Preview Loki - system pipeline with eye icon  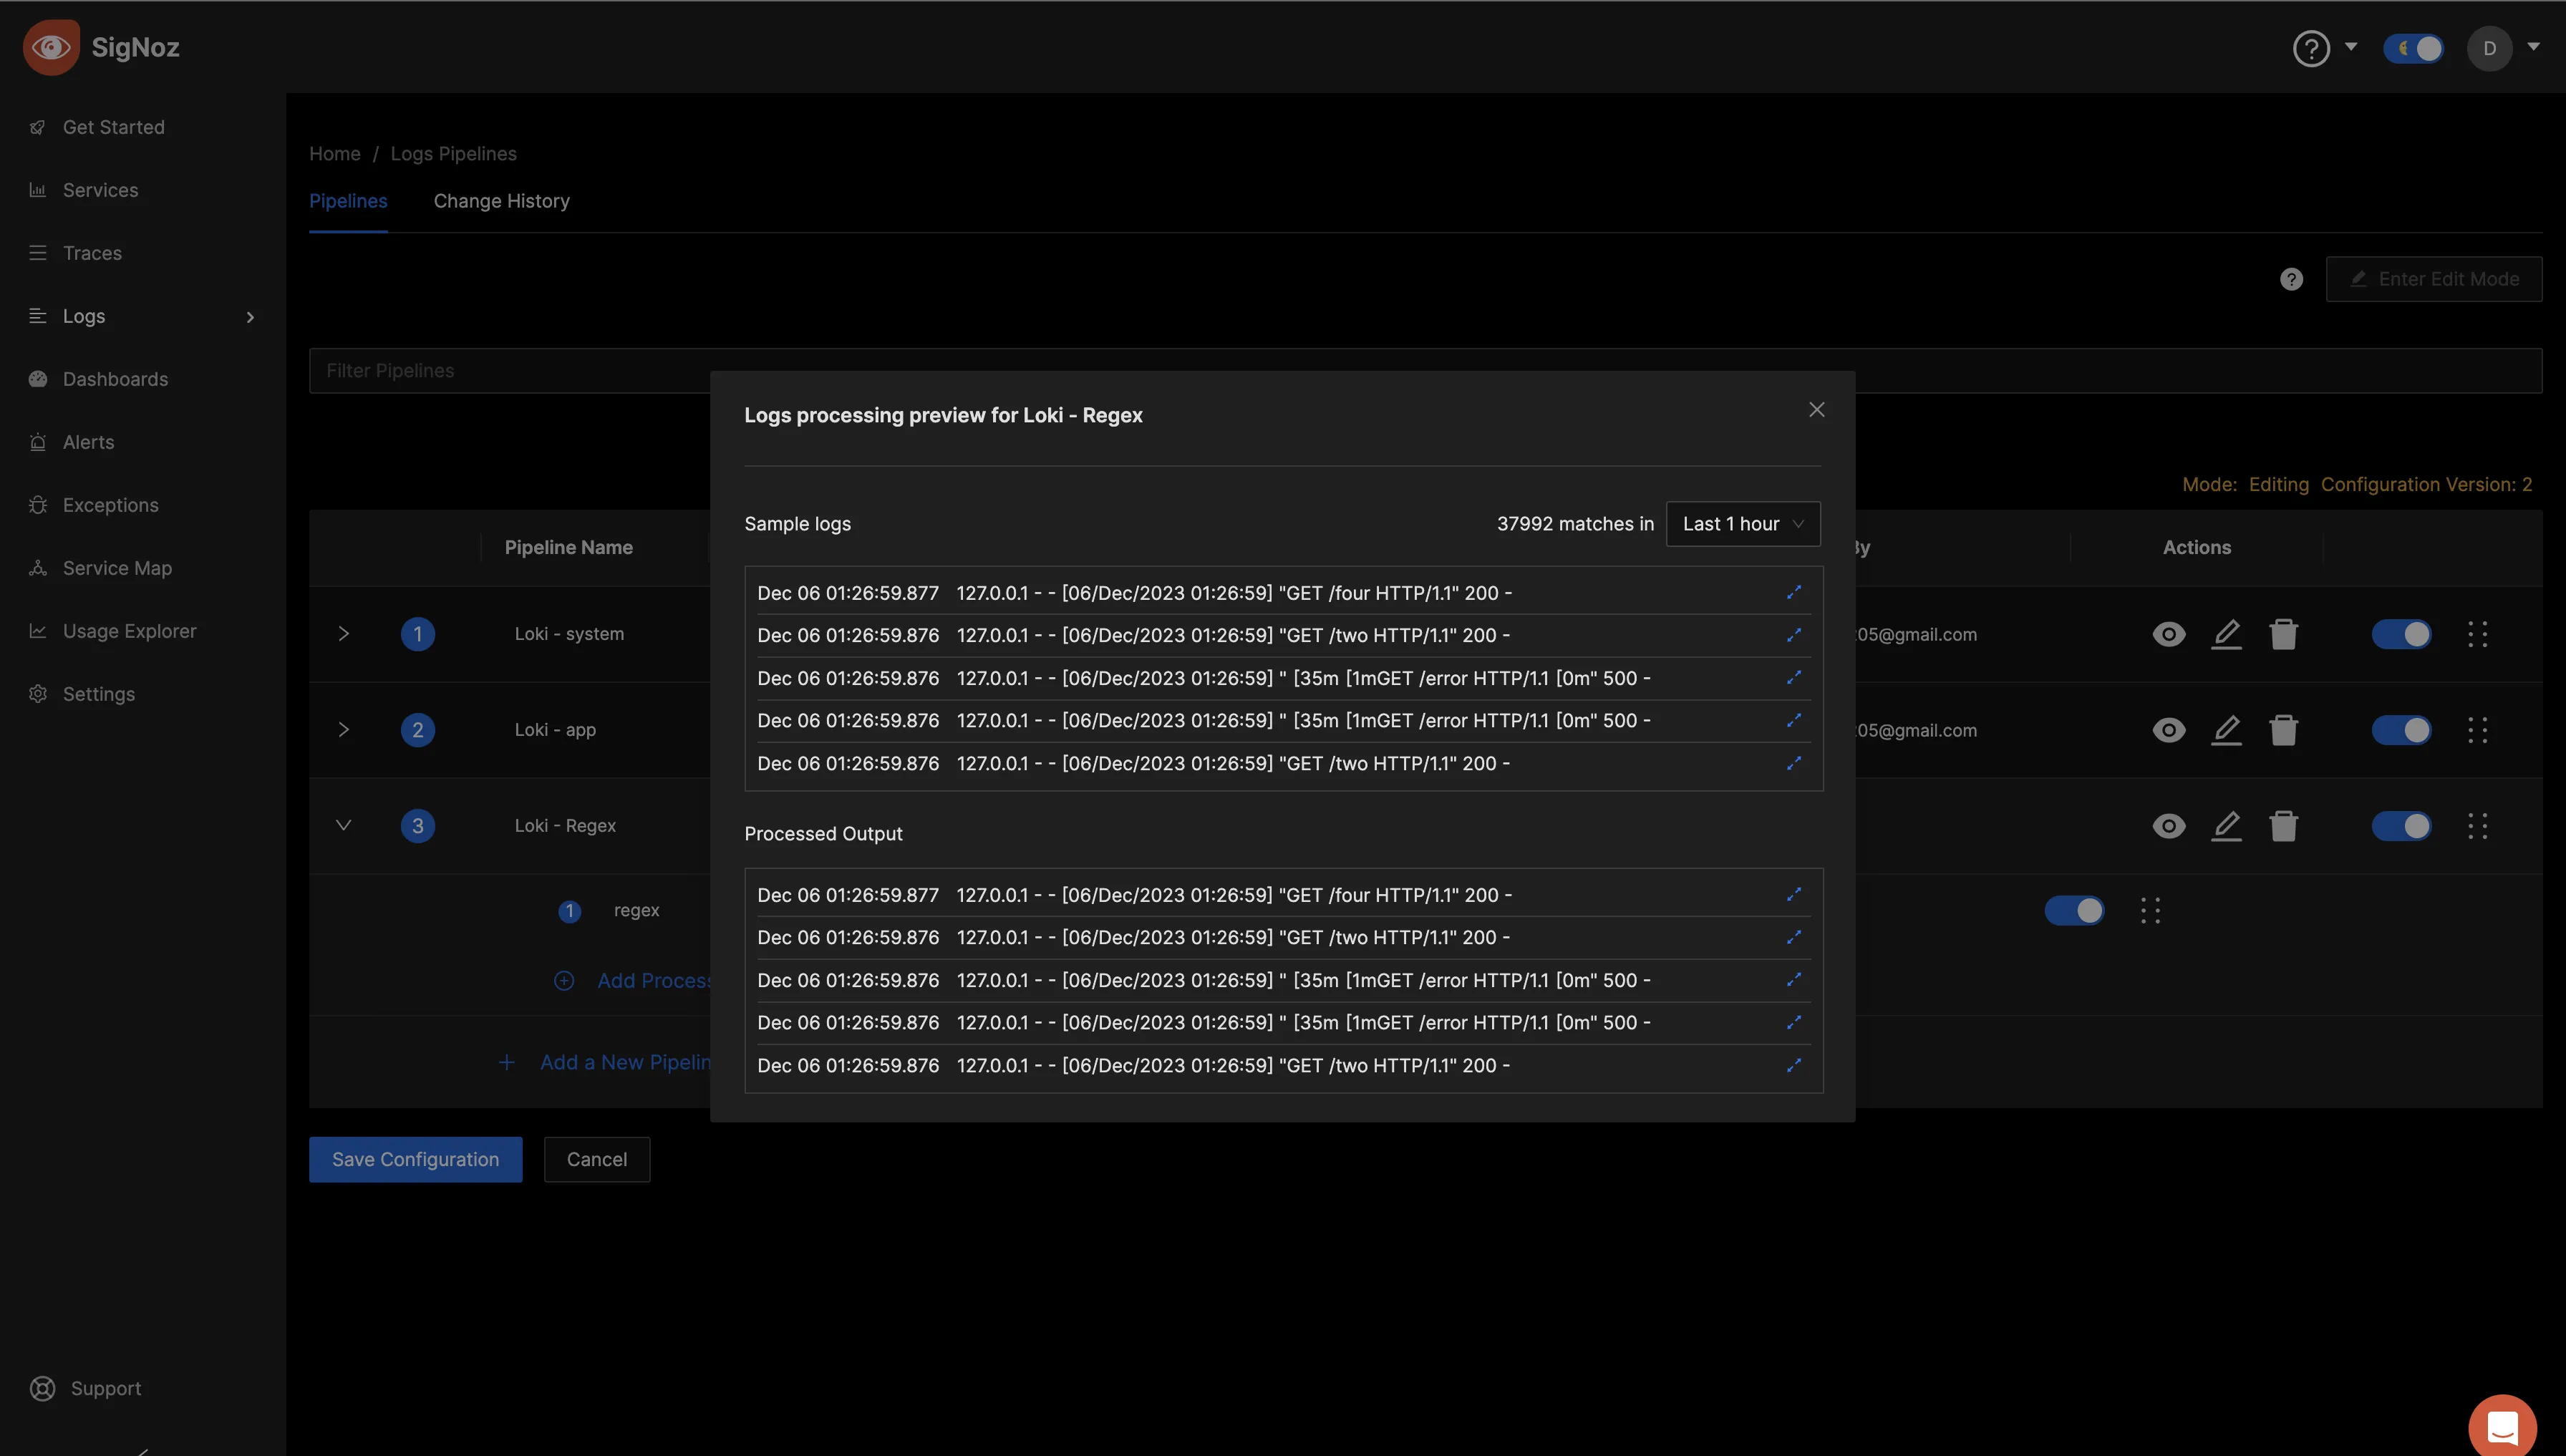pos(2168,634)
